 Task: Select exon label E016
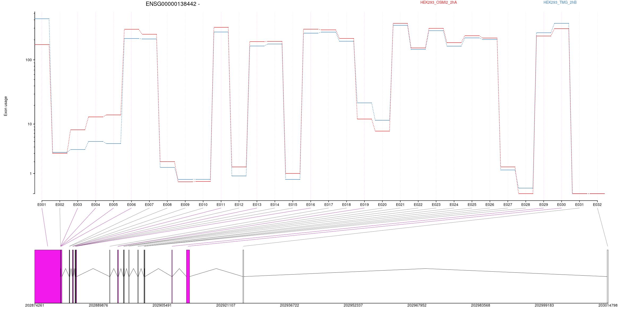[311, 205]
